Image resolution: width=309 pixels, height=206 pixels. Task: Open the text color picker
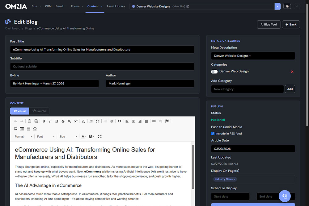click(x=83, y=136)
